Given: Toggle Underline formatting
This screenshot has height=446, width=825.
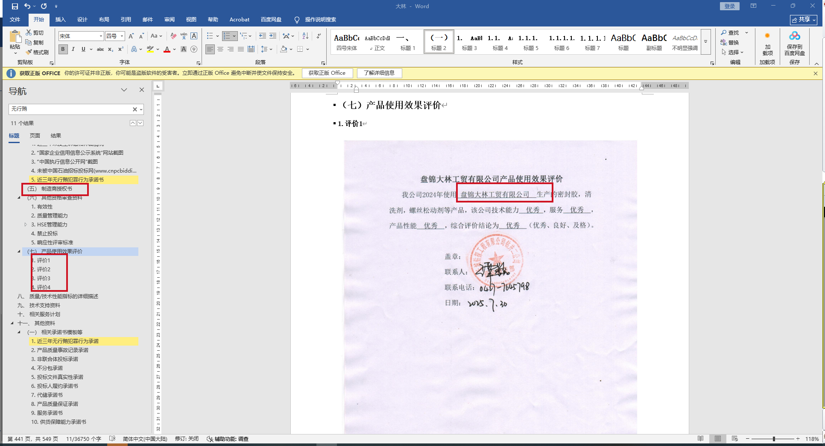Looking at the screenshot, I should pos(83,49).
